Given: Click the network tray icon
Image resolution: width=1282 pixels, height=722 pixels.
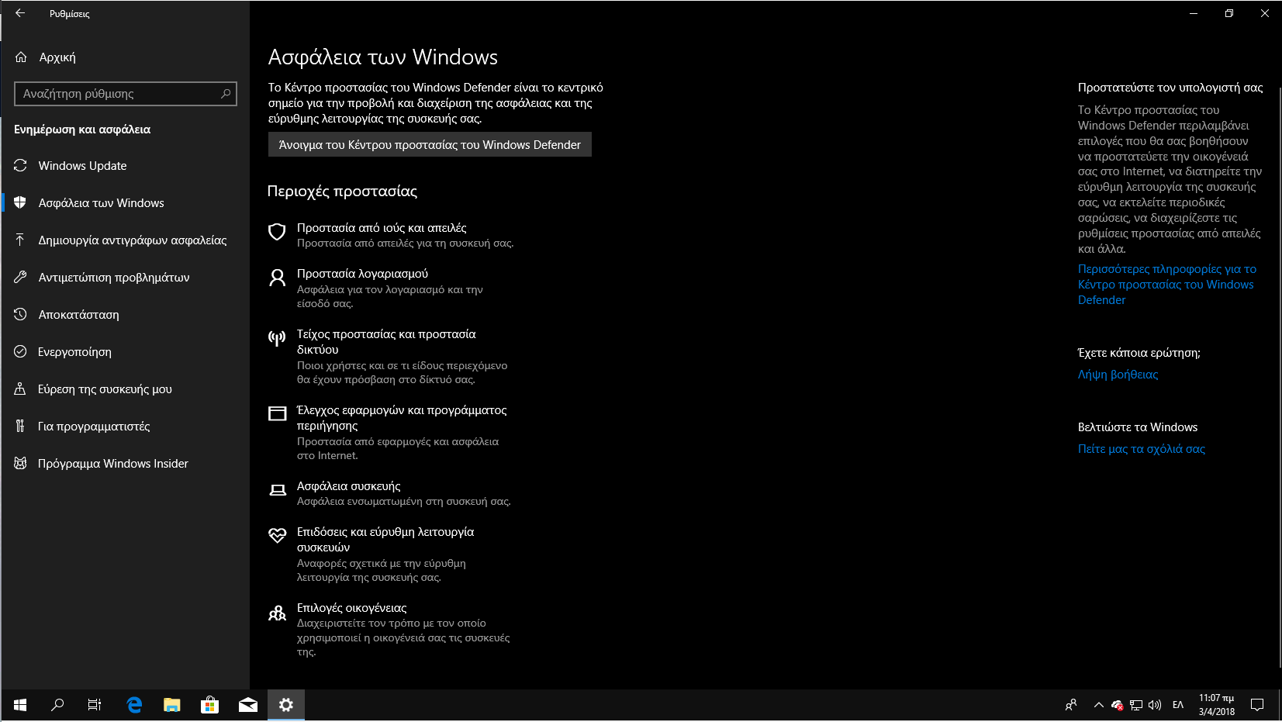Looking at the screenshot, I should (1136, 705).
